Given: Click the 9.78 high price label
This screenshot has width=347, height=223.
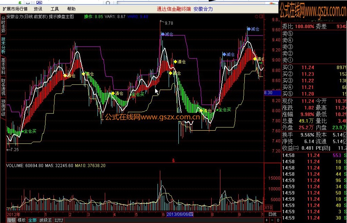Looking at the screenshot, I should [x=169, y=23].
